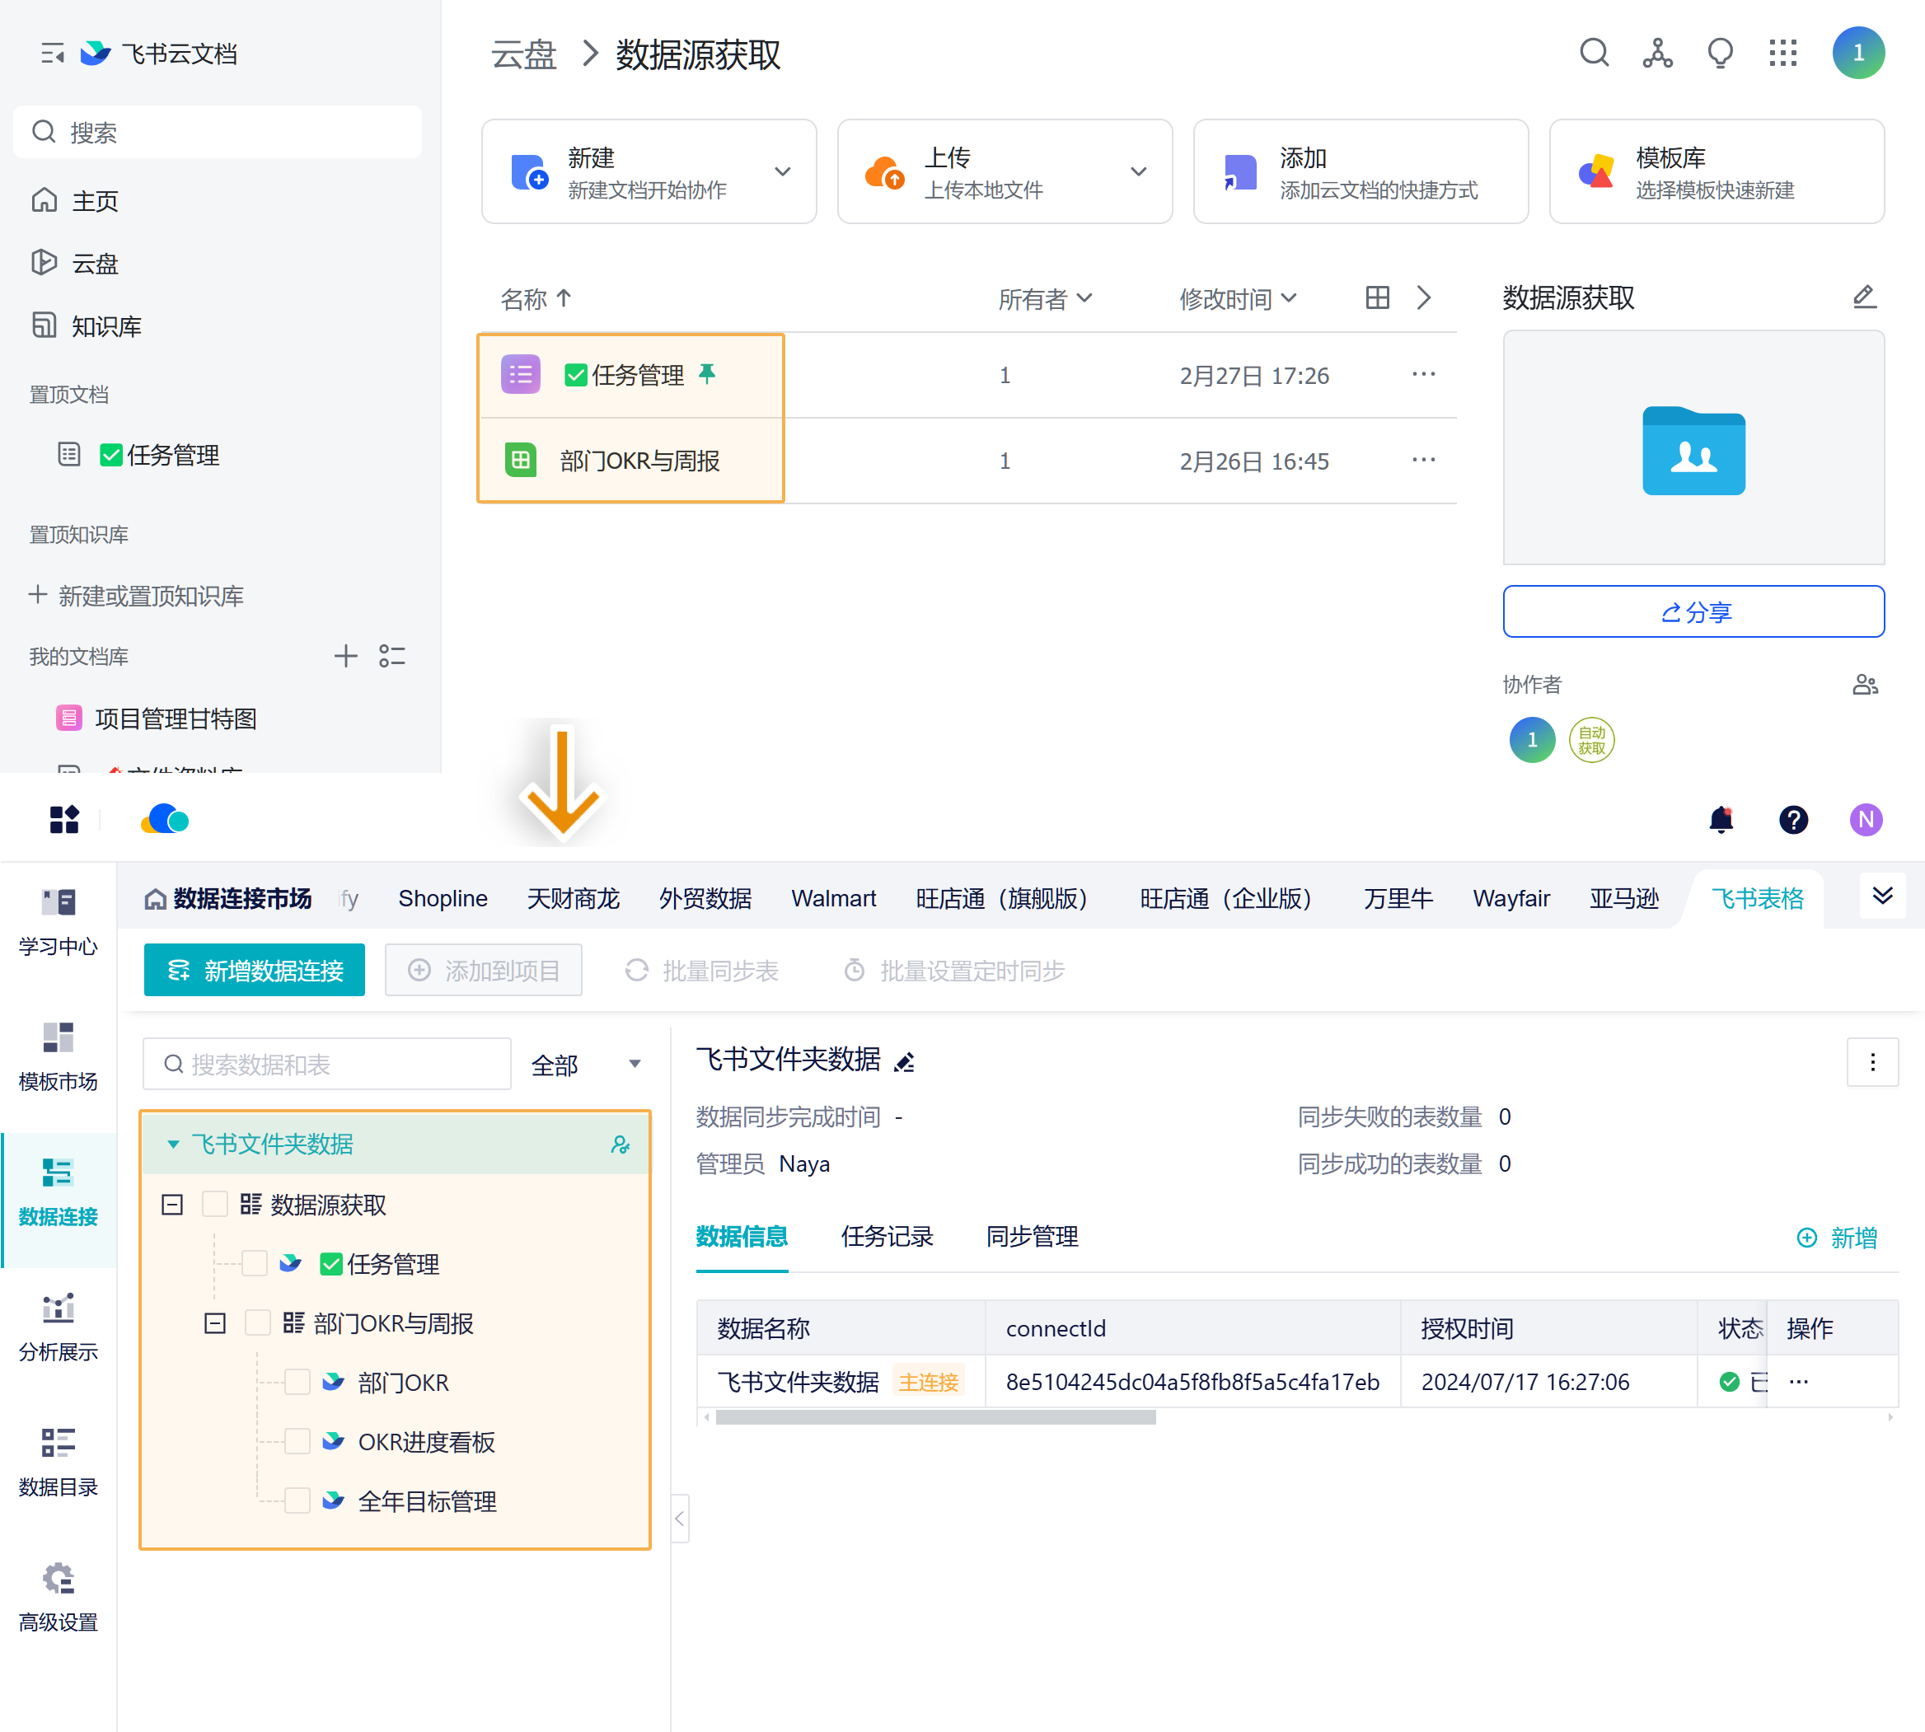Open the 所有者 filter dropdown
This screenshot has height=1732, width=1925.
[1045, 299]
